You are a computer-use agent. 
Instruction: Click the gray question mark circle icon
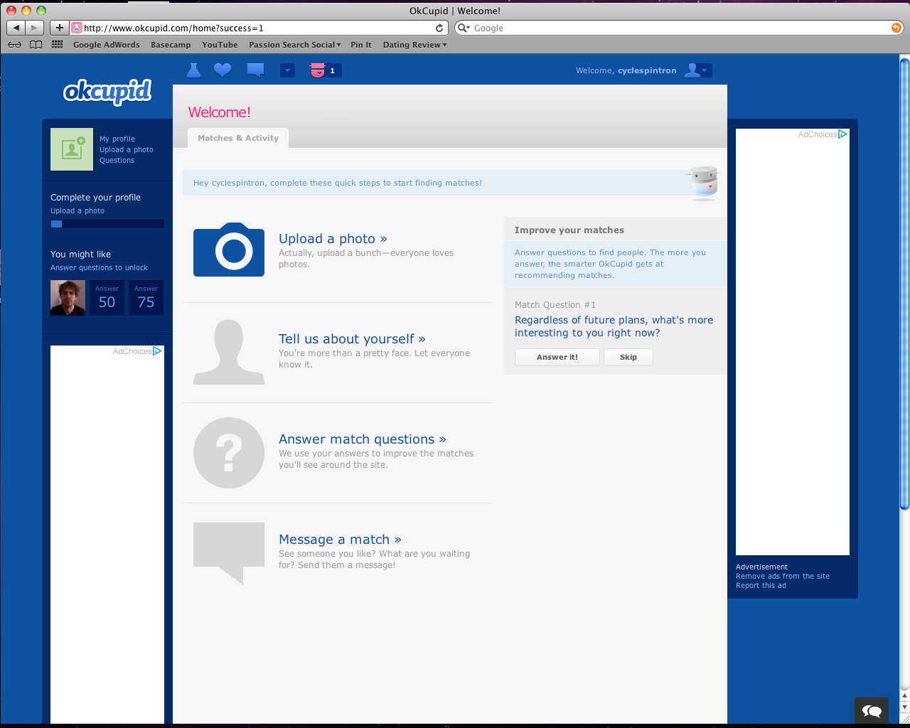(229, 453)
